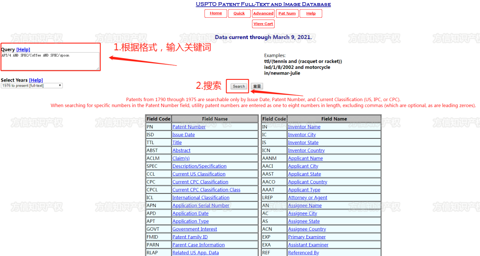
Task: Open the Assignee State link
Action: tap(304, 221)
